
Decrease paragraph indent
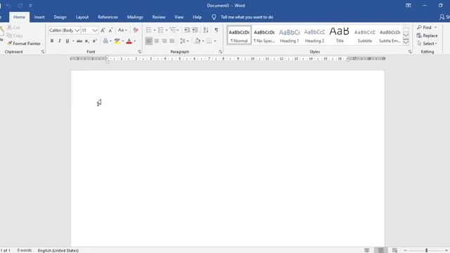(x=187, y=30)
